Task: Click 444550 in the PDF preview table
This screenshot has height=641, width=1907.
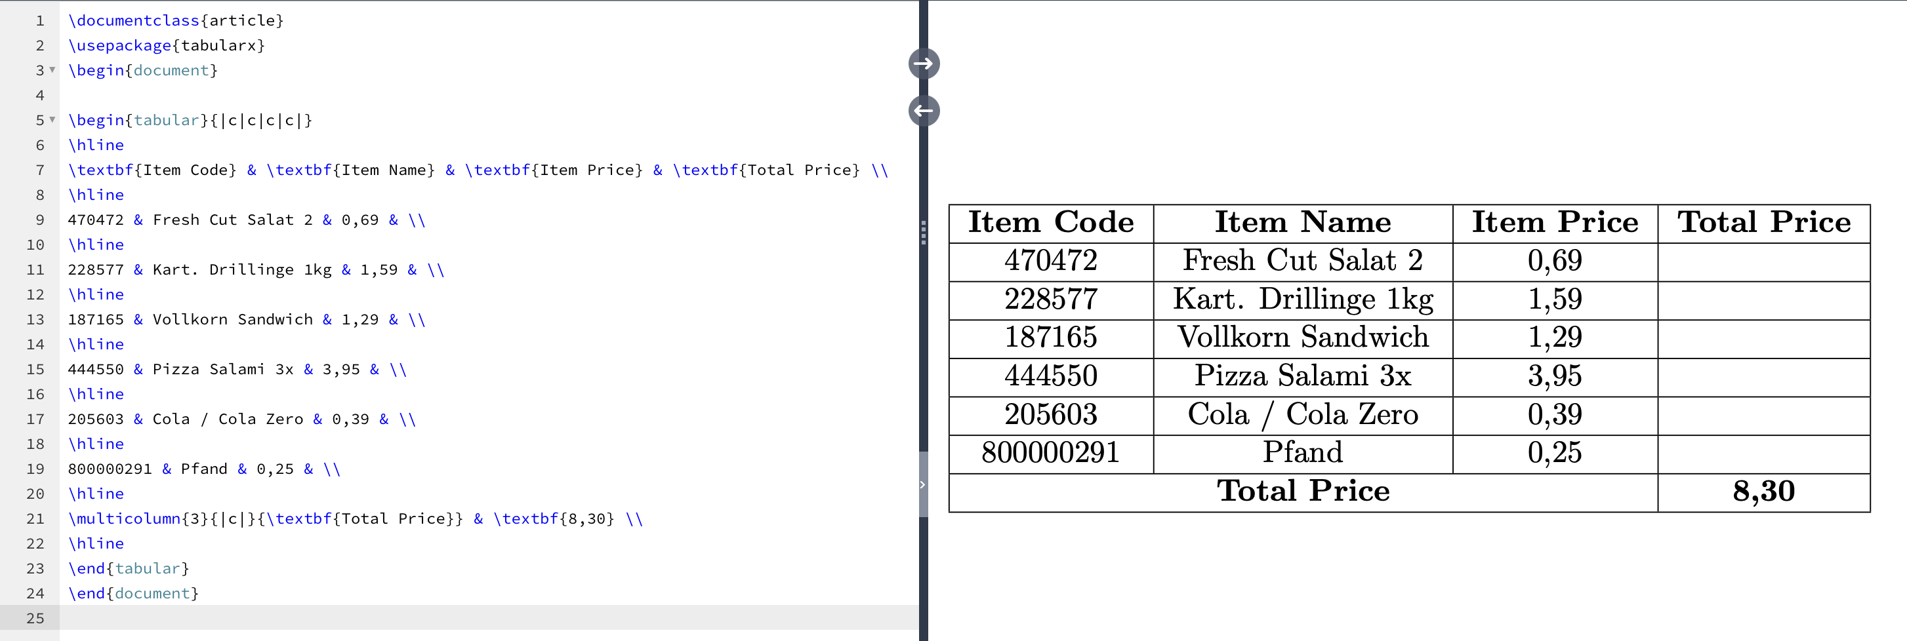Action: (1051, 376)
